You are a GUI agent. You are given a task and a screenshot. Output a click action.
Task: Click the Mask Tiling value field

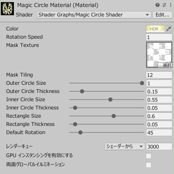pos(159,75)
